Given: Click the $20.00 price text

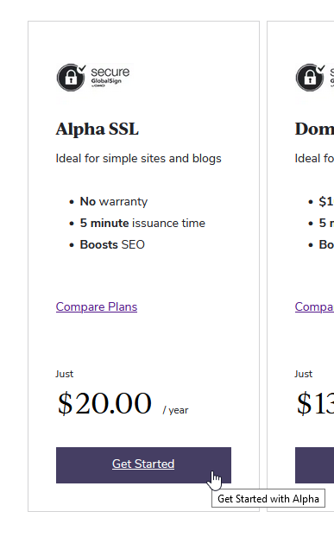Looking at the screenshot, I should click(x=104, y=403).
